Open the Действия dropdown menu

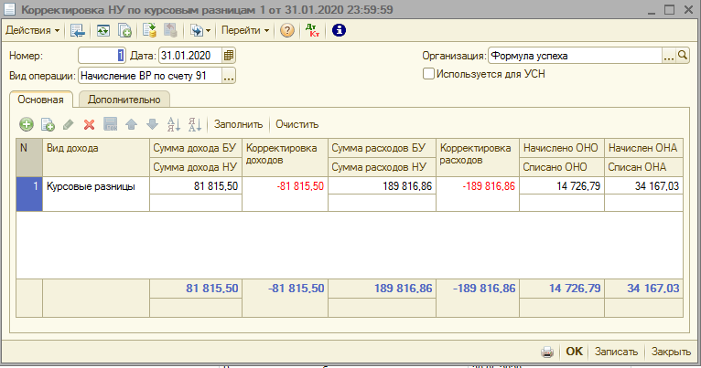33,30
